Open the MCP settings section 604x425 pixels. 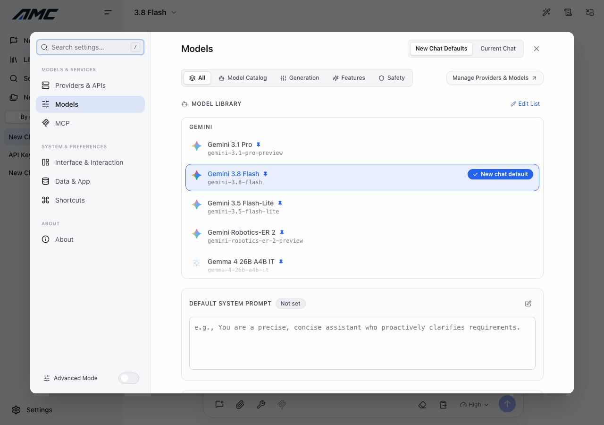click(x=90, y=123)
